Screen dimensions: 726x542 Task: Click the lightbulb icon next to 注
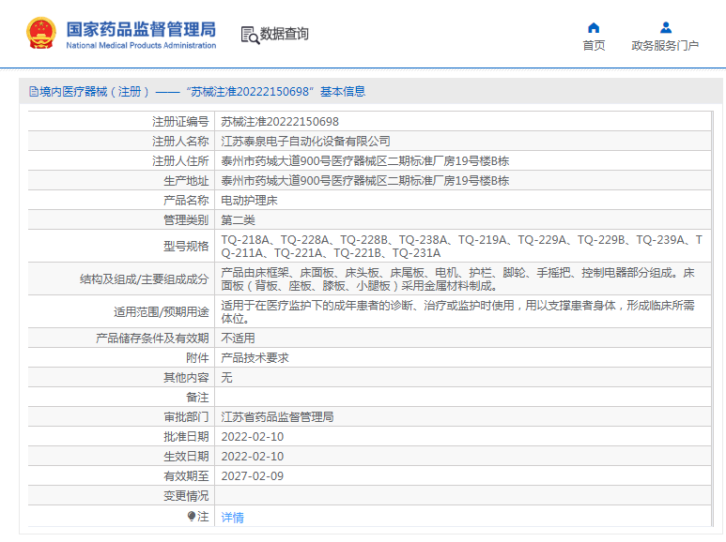[x=192, y=516]
